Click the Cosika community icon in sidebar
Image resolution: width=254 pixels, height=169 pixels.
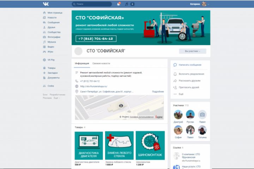point(44,86)
